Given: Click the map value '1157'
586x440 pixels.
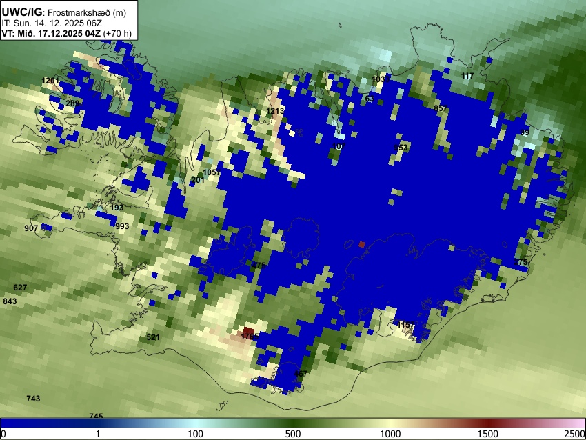Looking at the screenshot, I should [x=405, y=325].
